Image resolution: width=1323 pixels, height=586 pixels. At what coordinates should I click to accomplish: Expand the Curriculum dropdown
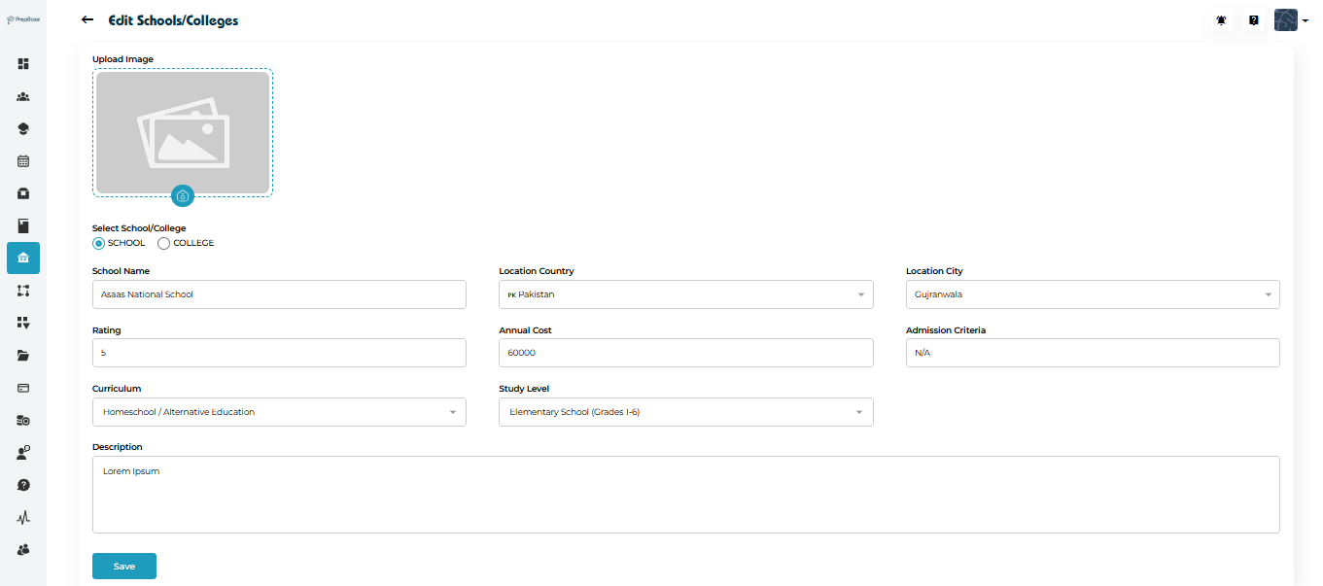tap(279, 412)
